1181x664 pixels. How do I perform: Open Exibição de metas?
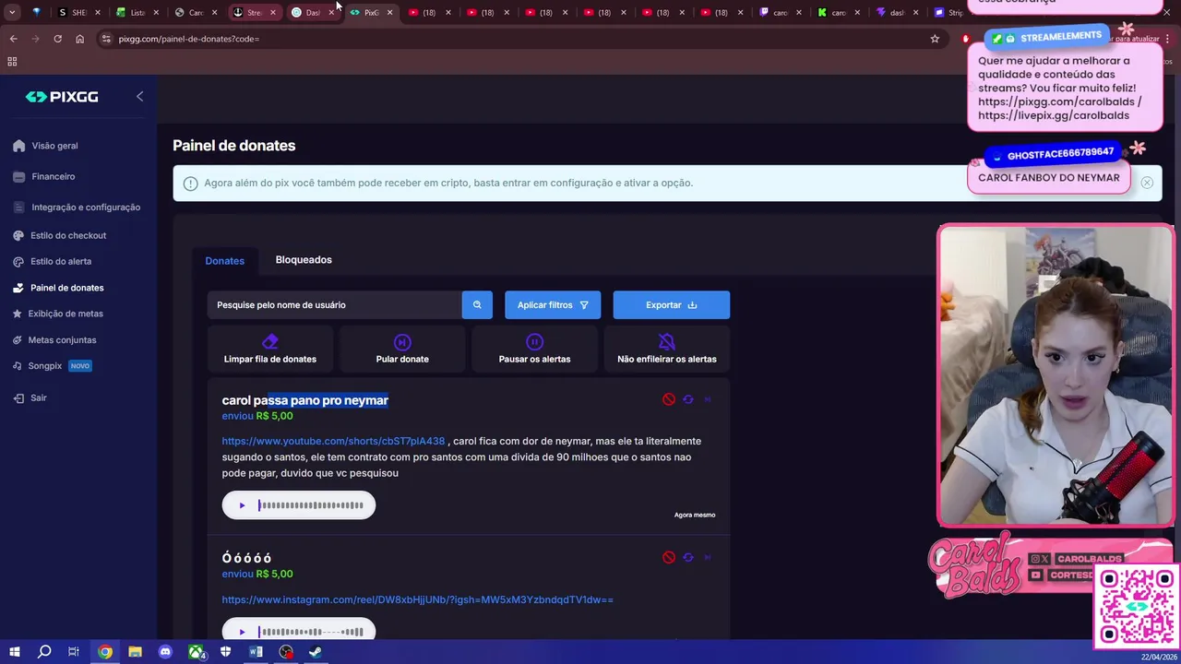click(x=65, y=314)
